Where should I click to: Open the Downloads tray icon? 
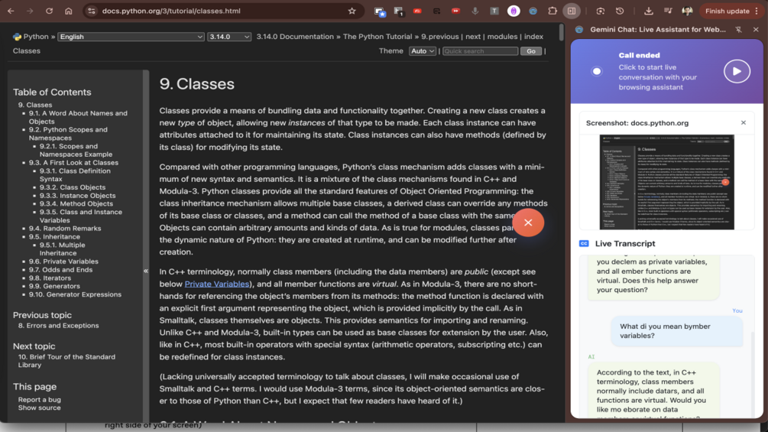click(649, 11)
